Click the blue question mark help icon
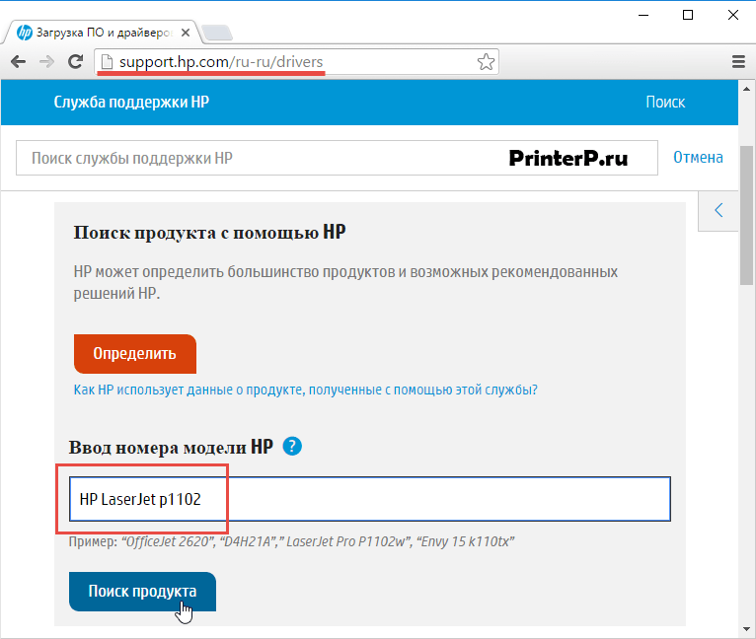 [292, 447]
